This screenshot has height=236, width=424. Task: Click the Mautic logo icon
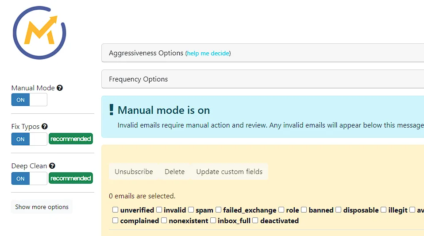pyautogui.click(x=39, y=33)
